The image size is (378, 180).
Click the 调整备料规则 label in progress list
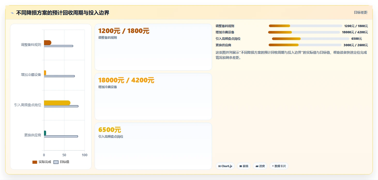(225, 26)
